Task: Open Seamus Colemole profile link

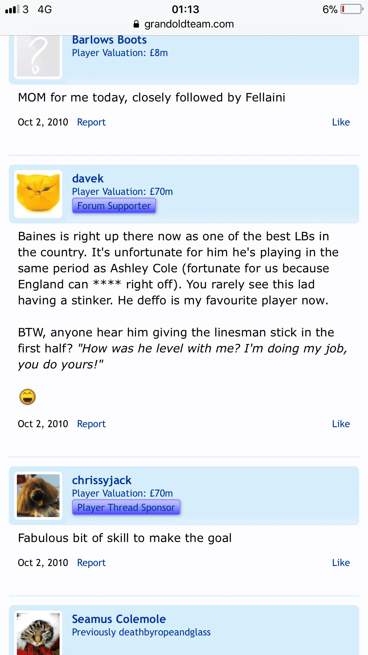Action: 119,619
